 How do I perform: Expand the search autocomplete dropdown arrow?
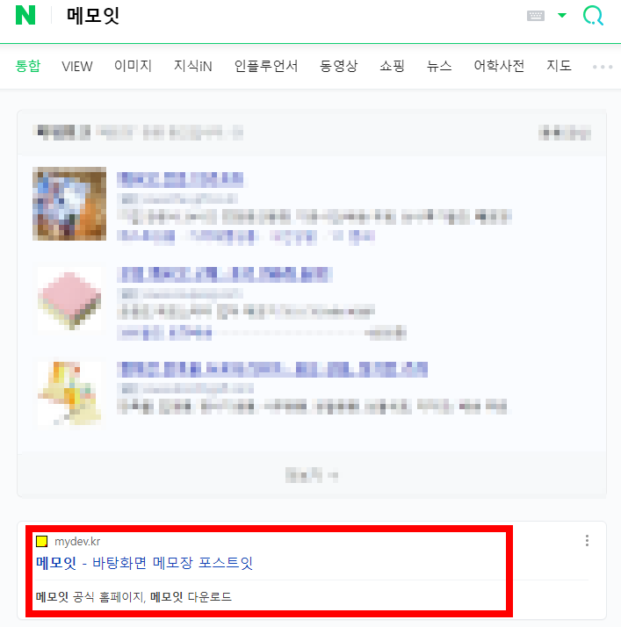[x=562, y=16]
